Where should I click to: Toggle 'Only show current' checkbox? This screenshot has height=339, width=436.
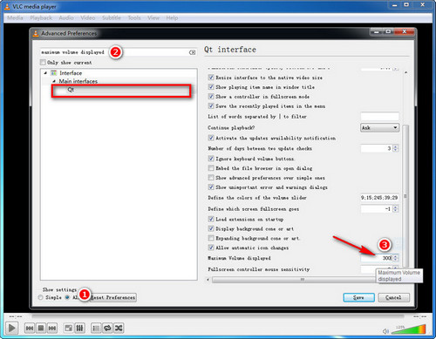click(x=43, y=62)
